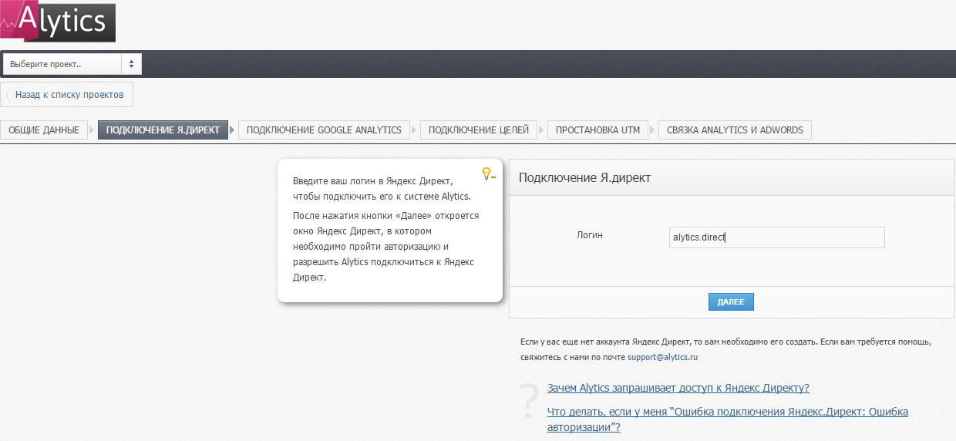The image size is (956, 441).
Task: Focus the Логин input field
Action: (x=776, y=237)
